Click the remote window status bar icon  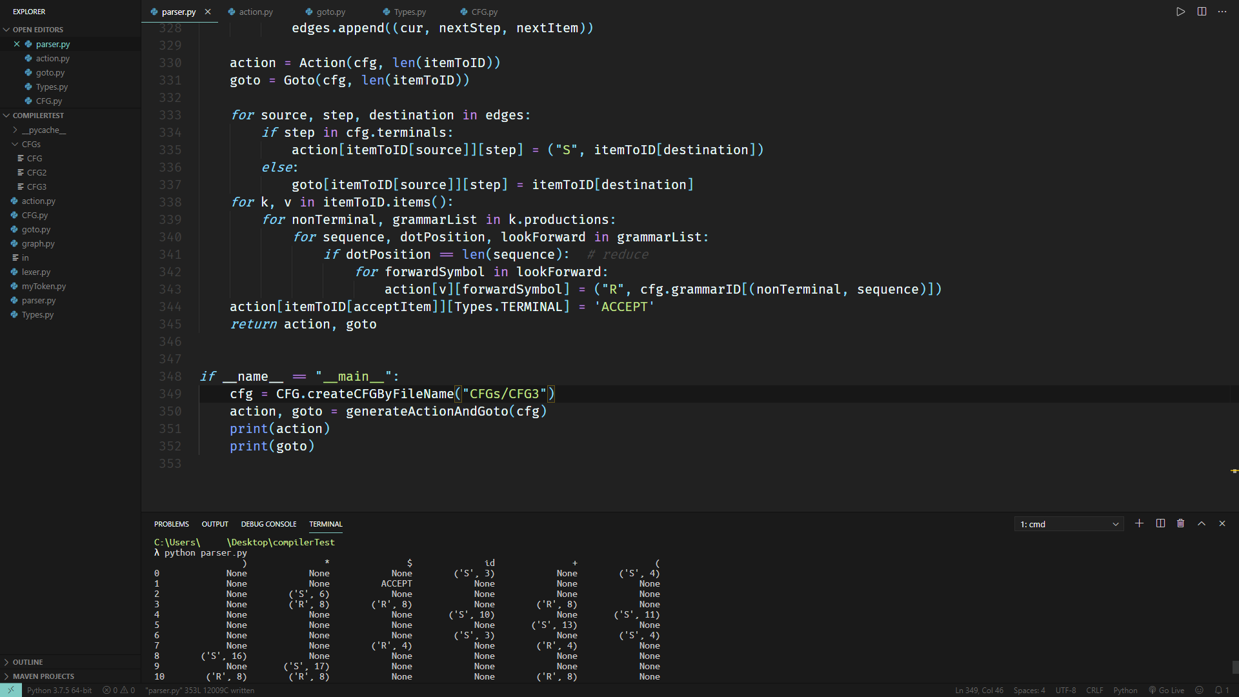pos(10,690)
